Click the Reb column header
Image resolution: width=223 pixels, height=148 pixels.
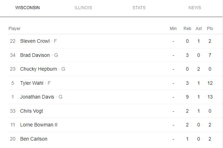point(187,29)
